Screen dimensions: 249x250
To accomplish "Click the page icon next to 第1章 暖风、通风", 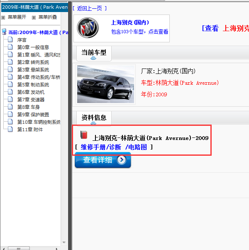I will coord(10,54).
